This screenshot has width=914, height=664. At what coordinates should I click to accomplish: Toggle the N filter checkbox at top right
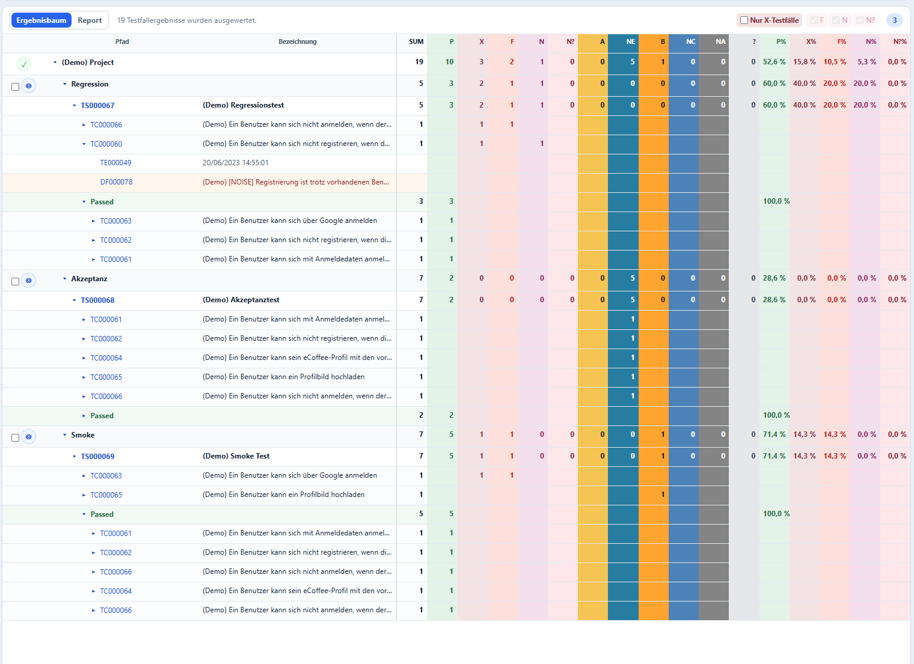pos(836,20)
